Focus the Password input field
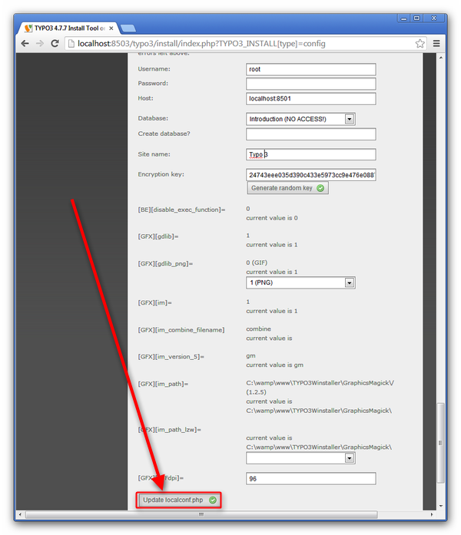The width and height of the screenshot is (461, 535). (310, 84)
